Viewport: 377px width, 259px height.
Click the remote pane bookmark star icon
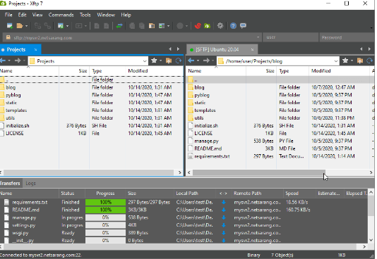pyautogui.click(x=345, y=61)
